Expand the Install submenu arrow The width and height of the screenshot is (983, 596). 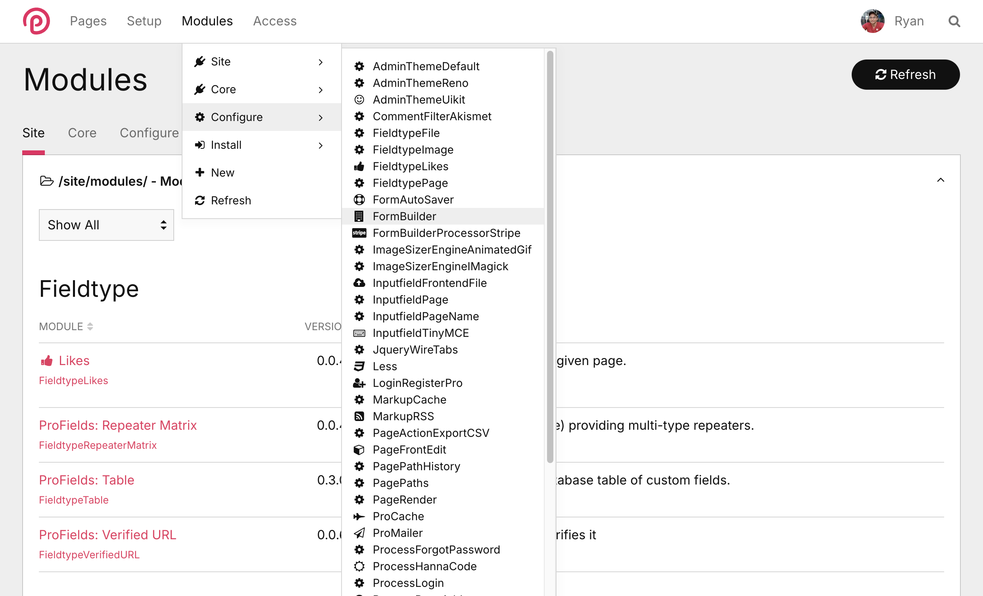pos(321,145)
